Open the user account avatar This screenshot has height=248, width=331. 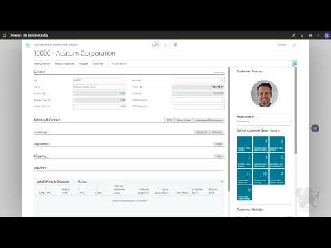point(327,35)
